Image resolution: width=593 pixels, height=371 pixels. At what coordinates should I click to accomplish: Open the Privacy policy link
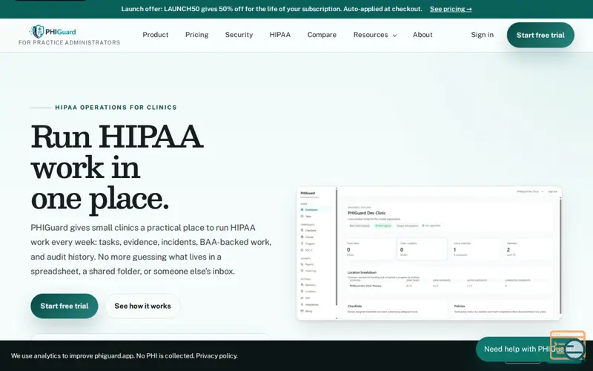pos(216,356)
